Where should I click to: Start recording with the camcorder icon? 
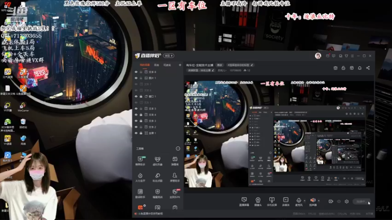tap(331, 201)
